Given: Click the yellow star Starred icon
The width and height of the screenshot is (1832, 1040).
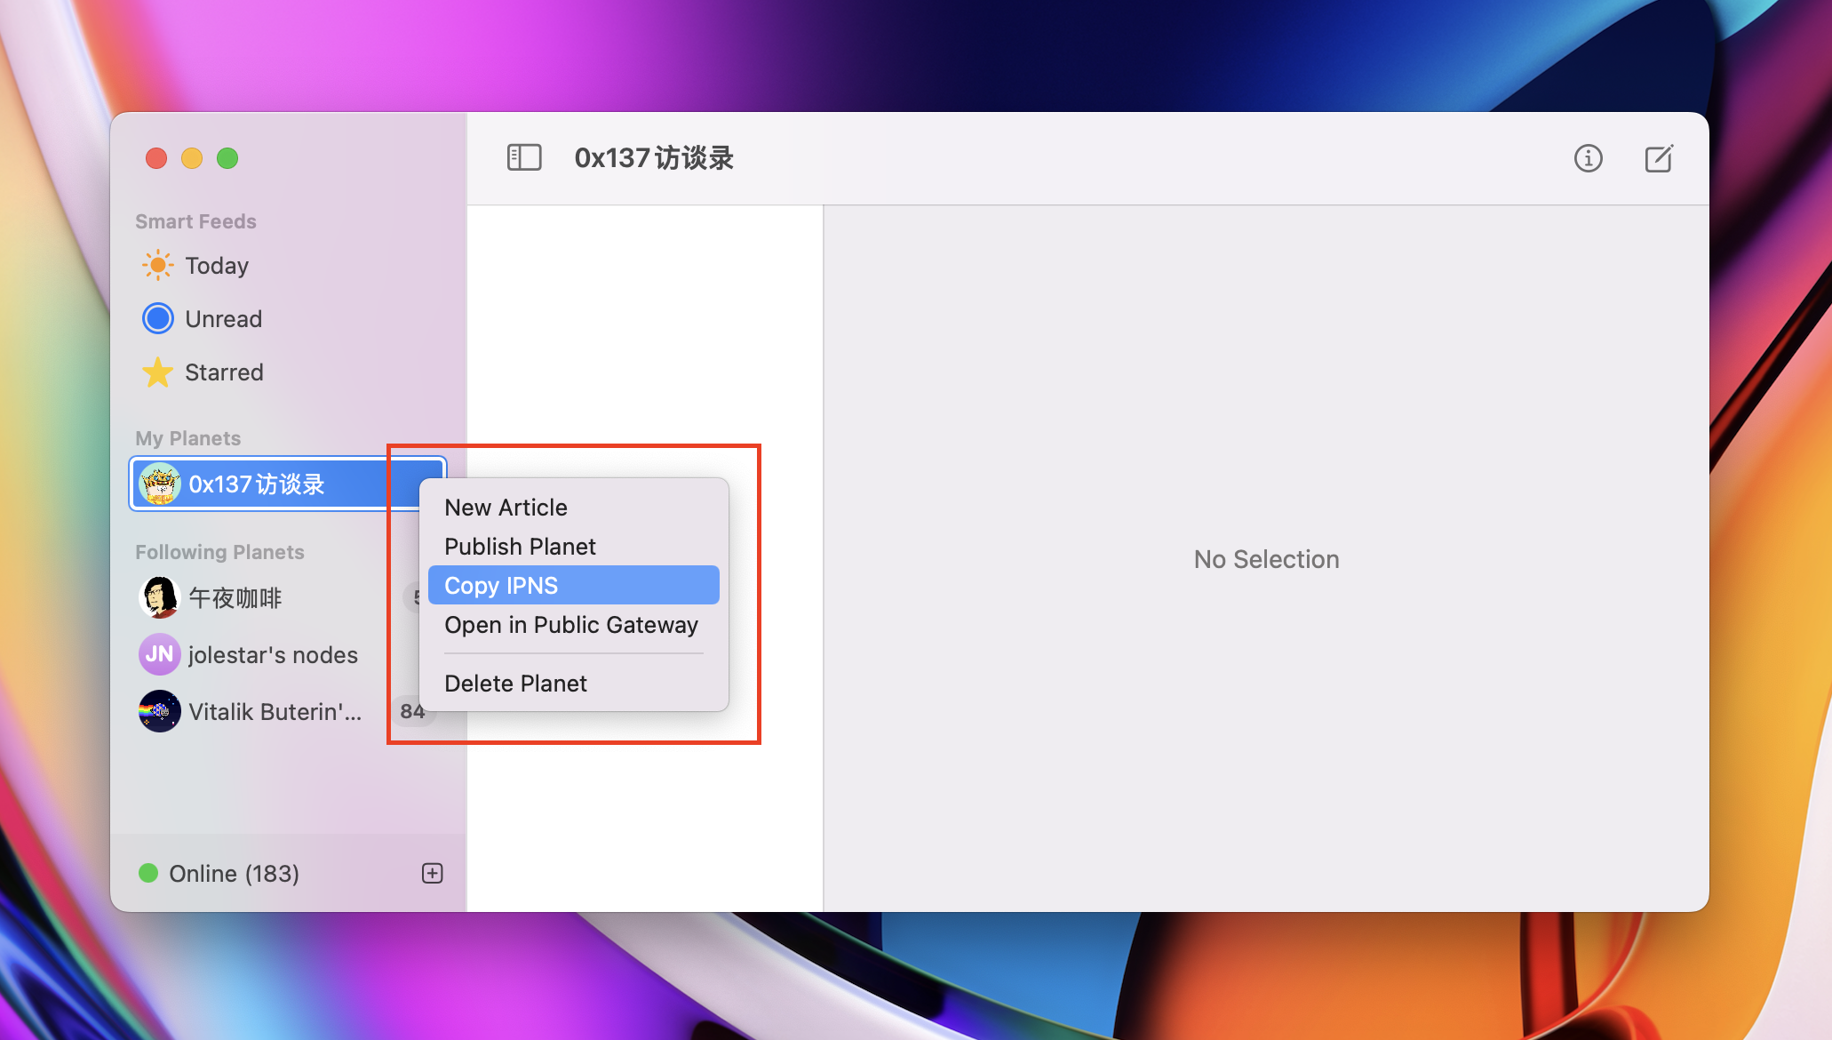Looking at the screenshot, I should (158, 372).
